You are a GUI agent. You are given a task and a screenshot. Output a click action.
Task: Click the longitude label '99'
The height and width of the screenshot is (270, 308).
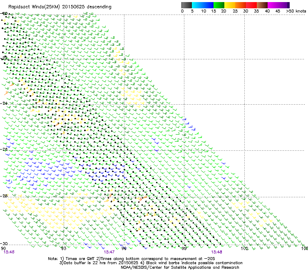[184, 248]
